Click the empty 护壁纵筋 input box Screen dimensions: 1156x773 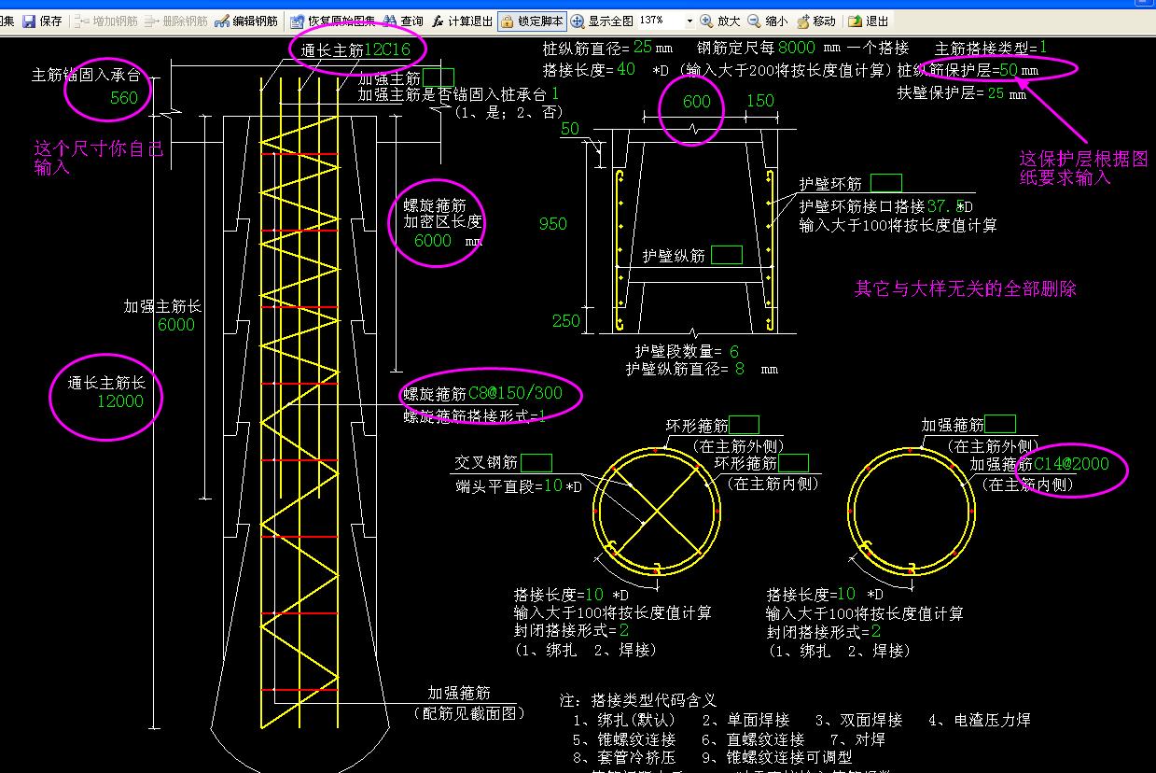pos(727,255)
